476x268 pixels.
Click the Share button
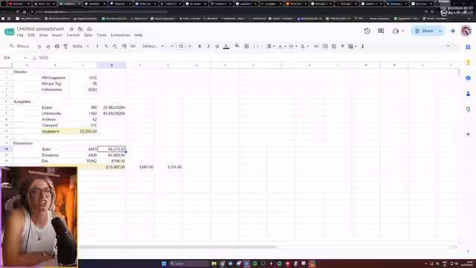[425, 31]
